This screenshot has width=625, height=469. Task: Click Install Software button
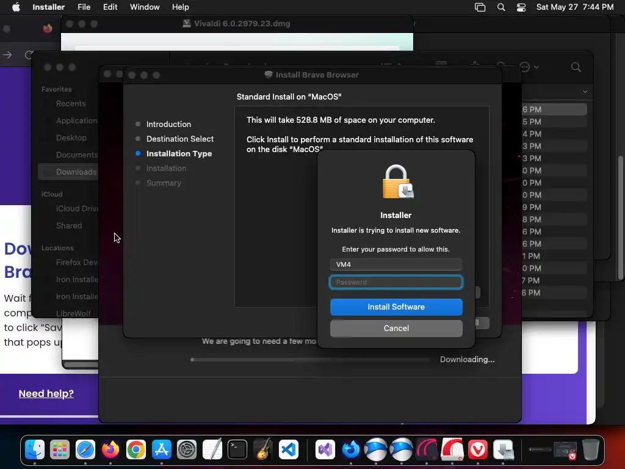click(x=396, y=307)
